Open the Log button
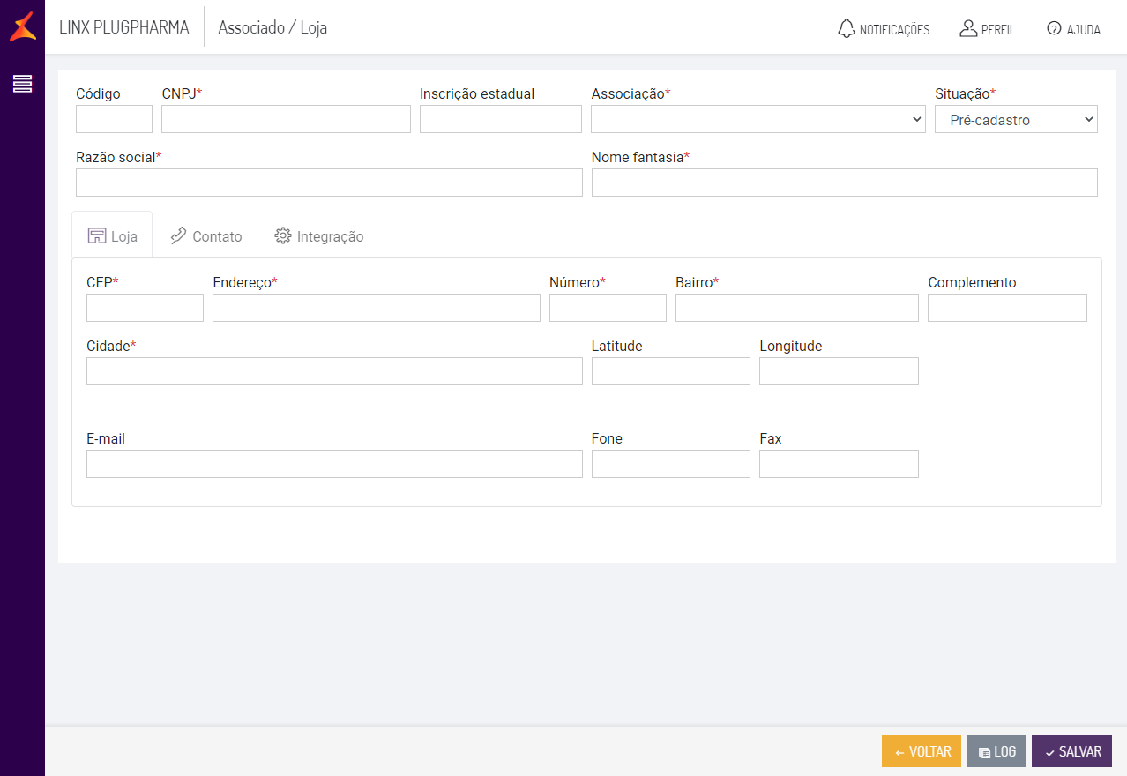 click(x=996, y=751)
